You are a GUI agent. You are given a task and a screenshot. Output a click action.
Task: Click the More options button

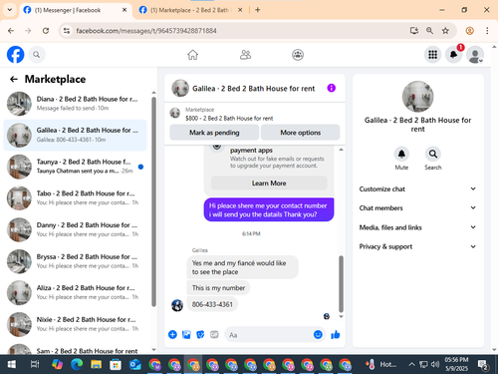(301, 133)
